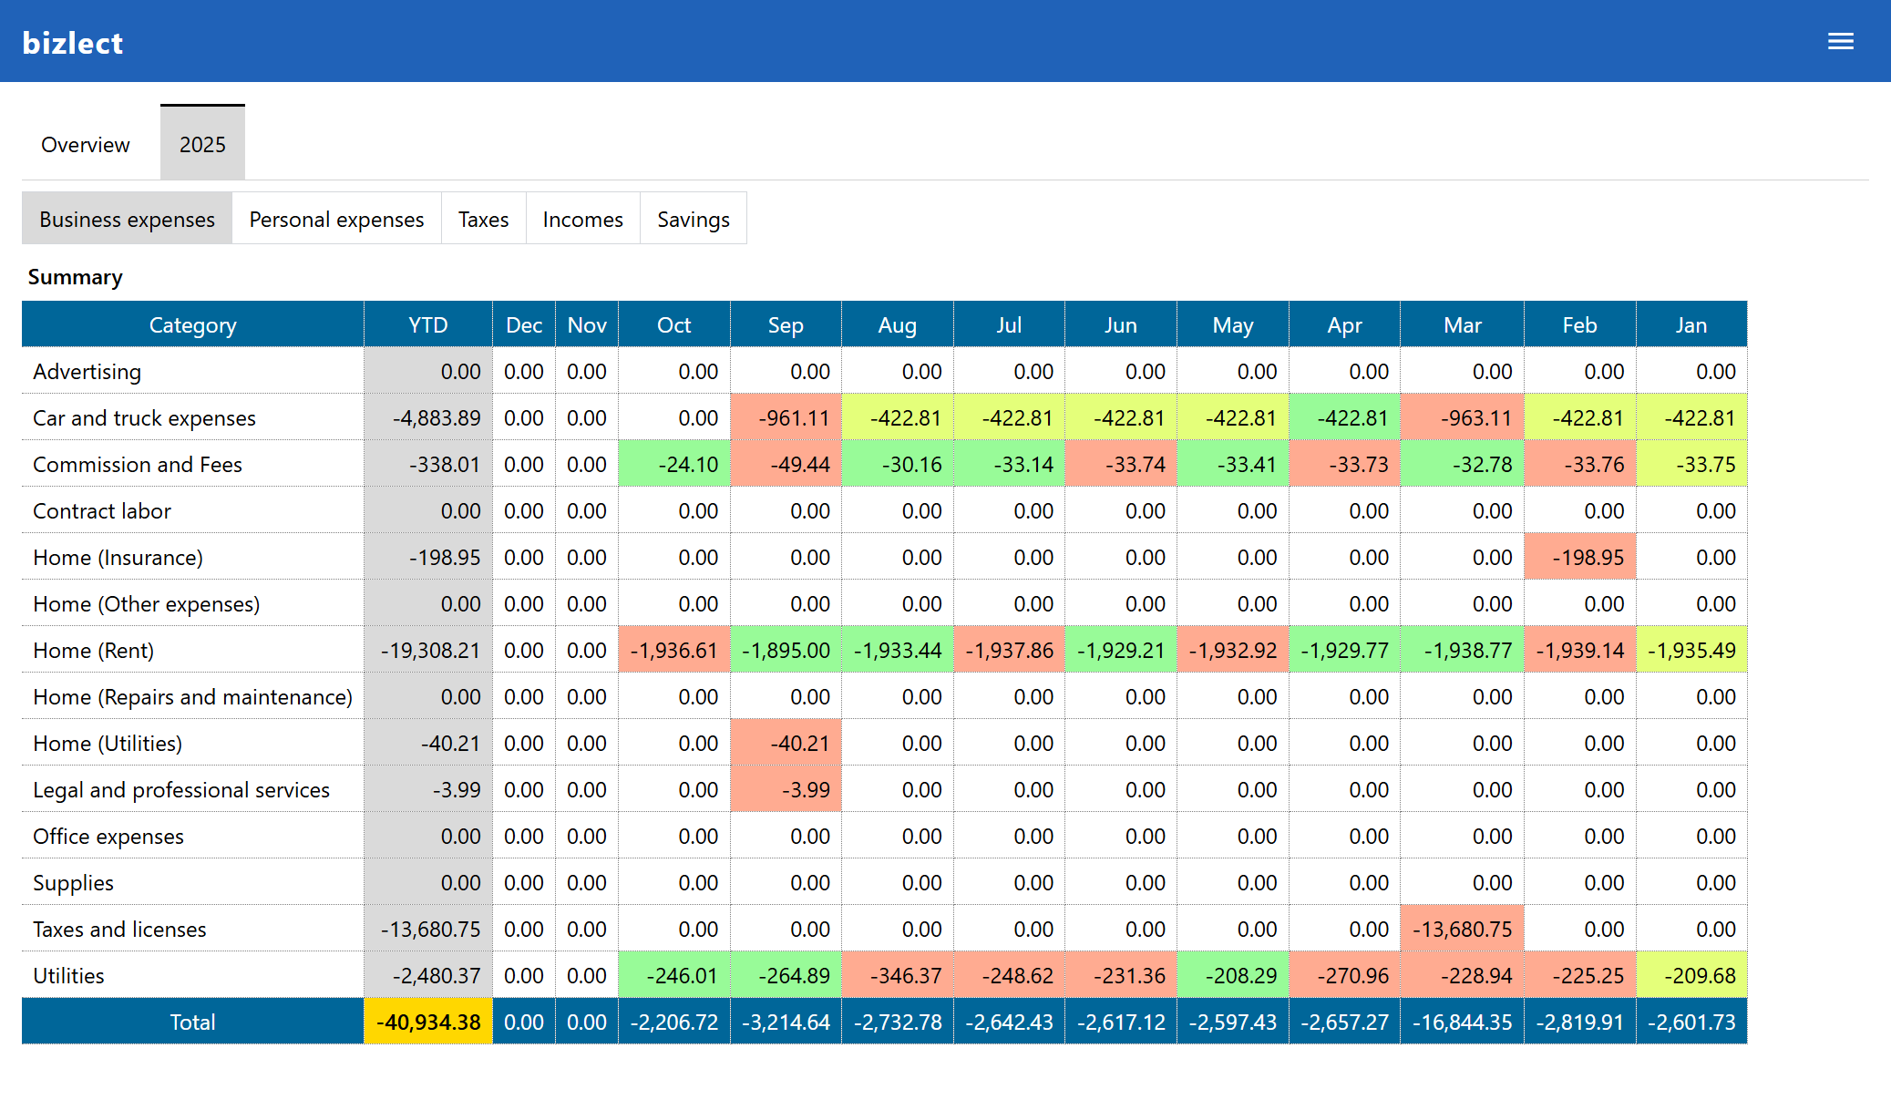Select the Taxes and licenses March value

click(x=1462, y=929)
